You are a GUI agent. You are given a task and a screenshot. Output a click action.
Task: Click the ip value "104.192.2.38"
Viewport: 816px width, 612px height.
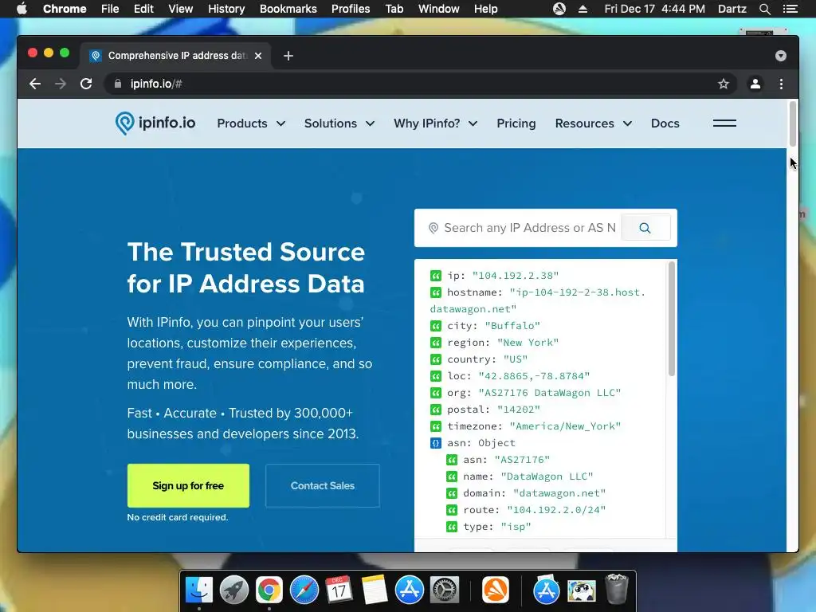[516, 275]
